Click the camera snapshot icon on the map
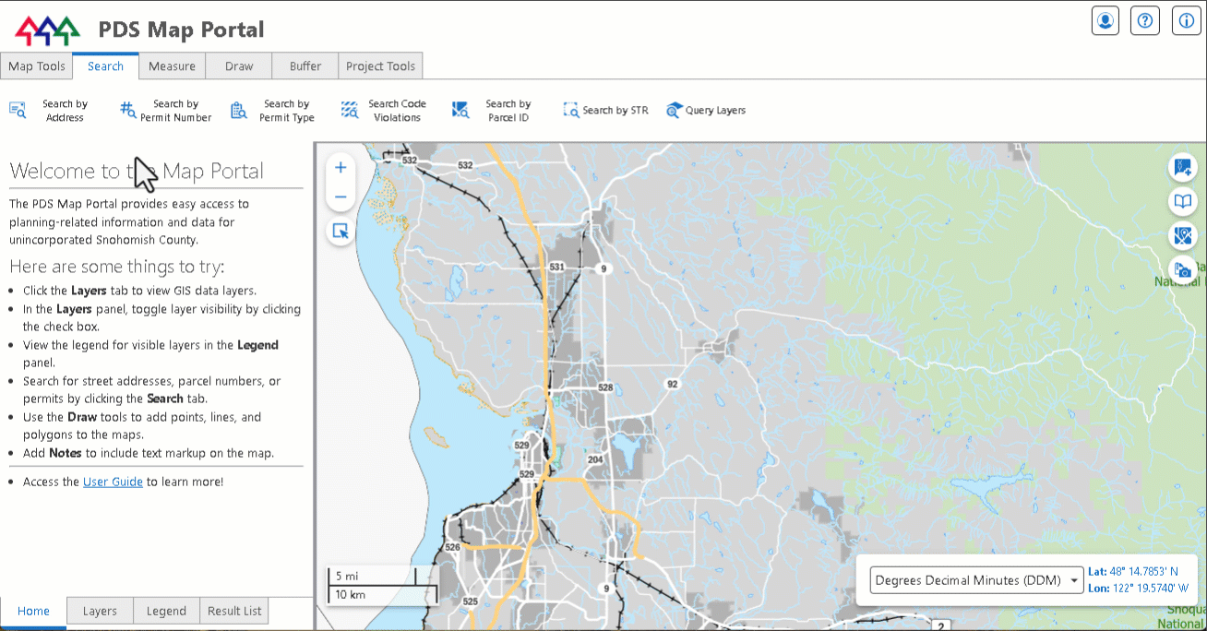Viewport: 1207px width, 631px height. (x=1182, y=270)
